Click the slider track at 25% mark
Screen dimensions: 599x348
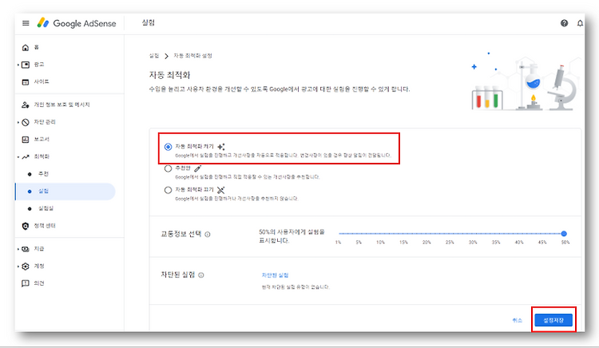450,234
